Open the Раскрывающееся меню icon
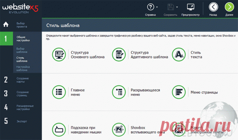The image size is (238, 140). [119, 92]
